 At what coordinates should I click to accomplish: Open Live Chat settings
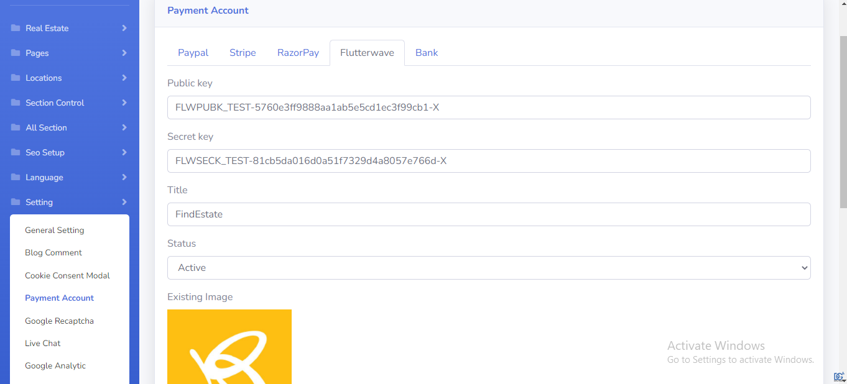click(43, 343)
